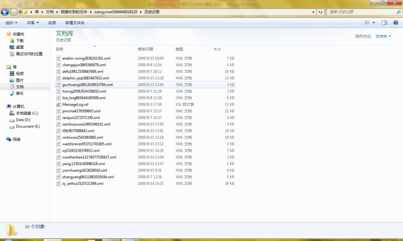Expand the 排列方式 文件夹 dropdown
Viewport: 403px width, 241px height.
(x=383, y=36)
